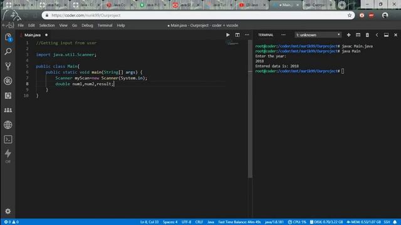Open the Selection menu
This screenshot has height=225, width=401.
pos(47,25)
